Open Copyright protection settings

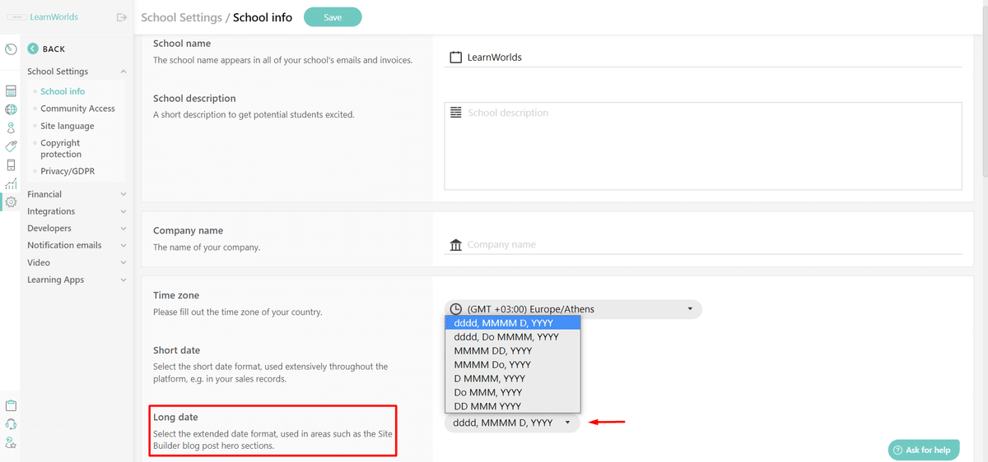point(61,148)
